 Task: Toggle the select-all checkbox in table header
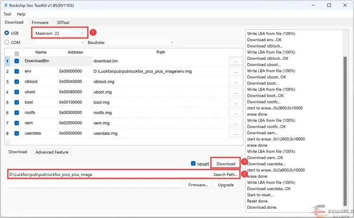pyautogui.click(x=17, y=54)
